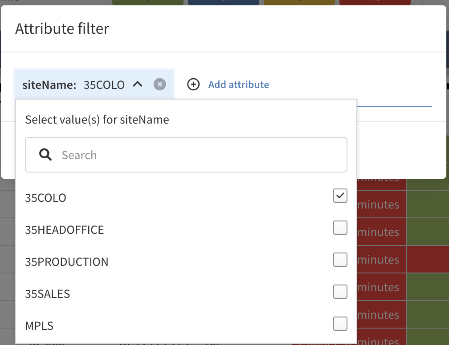449x345 pixels.
Task: Collapse the siteName value dropdown
Action: click(x=138, y=84)
